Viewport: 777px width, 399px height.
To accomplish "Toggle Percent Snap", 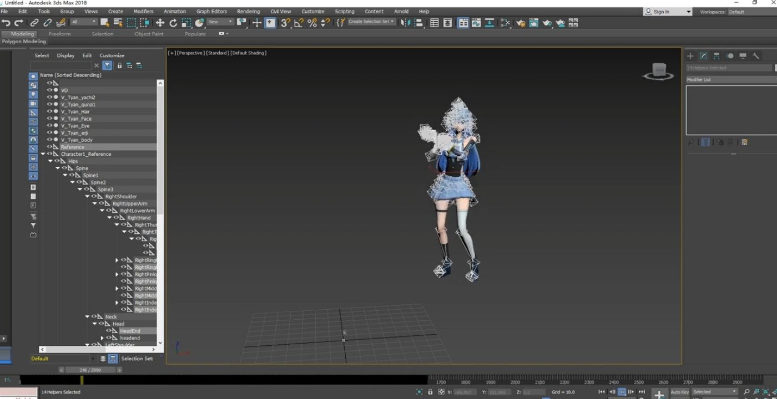I will tap(312, 23).
